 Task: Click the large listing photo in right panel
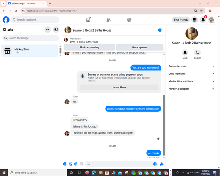coord(191,33)
